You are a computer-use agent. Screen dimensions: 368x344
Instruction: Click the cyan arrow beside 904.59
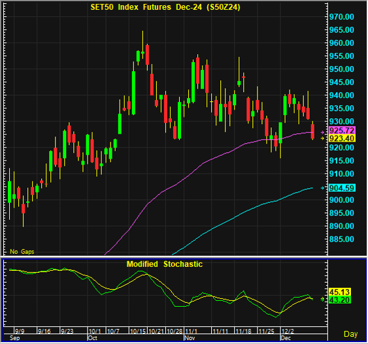(322, 188)
